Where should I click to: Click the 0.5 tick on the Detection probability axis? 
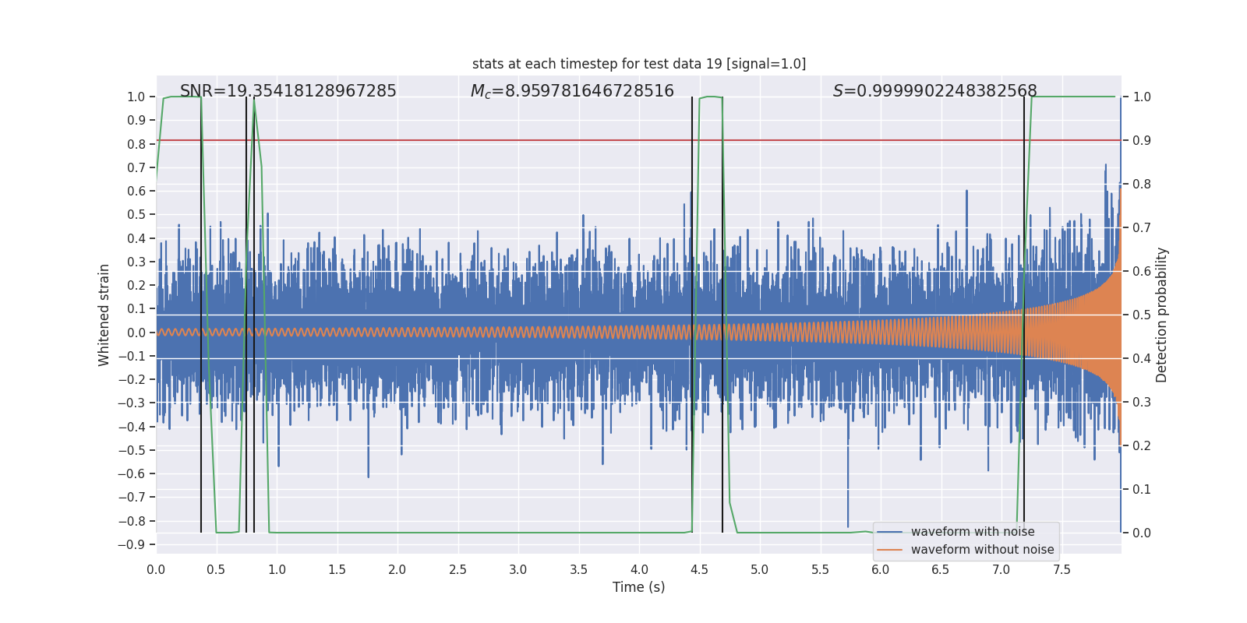[x=1142, y=315]
